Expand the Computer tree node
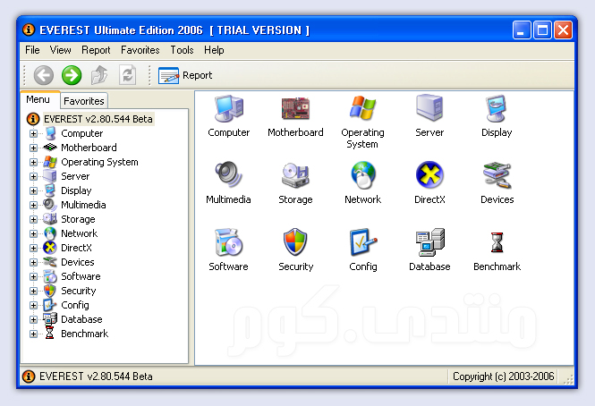Viewport: 595px width, 406px height. (x=34, y=134)
